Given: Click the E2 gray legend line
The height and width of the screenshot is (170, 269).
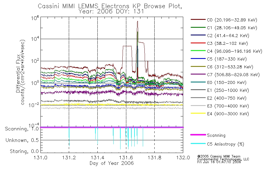Looking at the screenshot, I should click(x=198, y=98).
